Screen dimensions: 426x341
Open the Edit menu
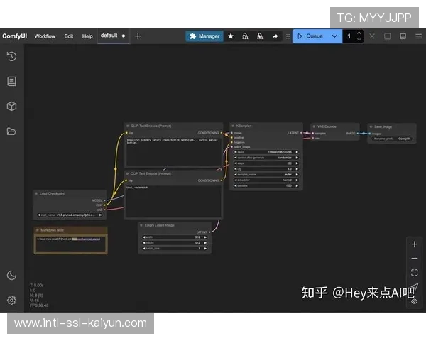68,36
